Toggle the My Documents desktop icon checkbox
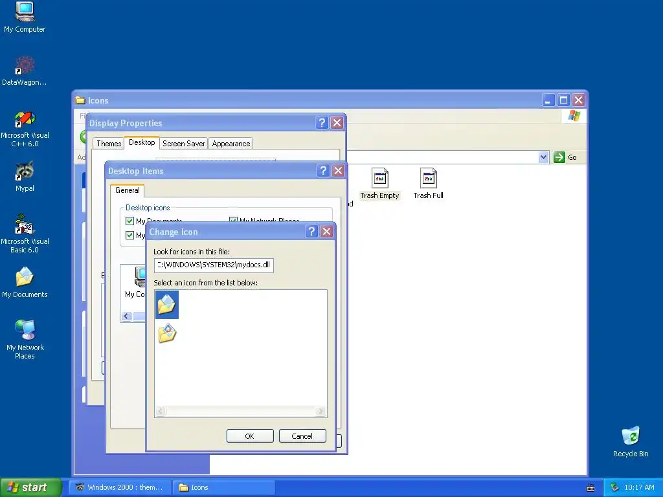Image resolution: width=663 pixels, height=497 pixels. click(x=129, y=221)
